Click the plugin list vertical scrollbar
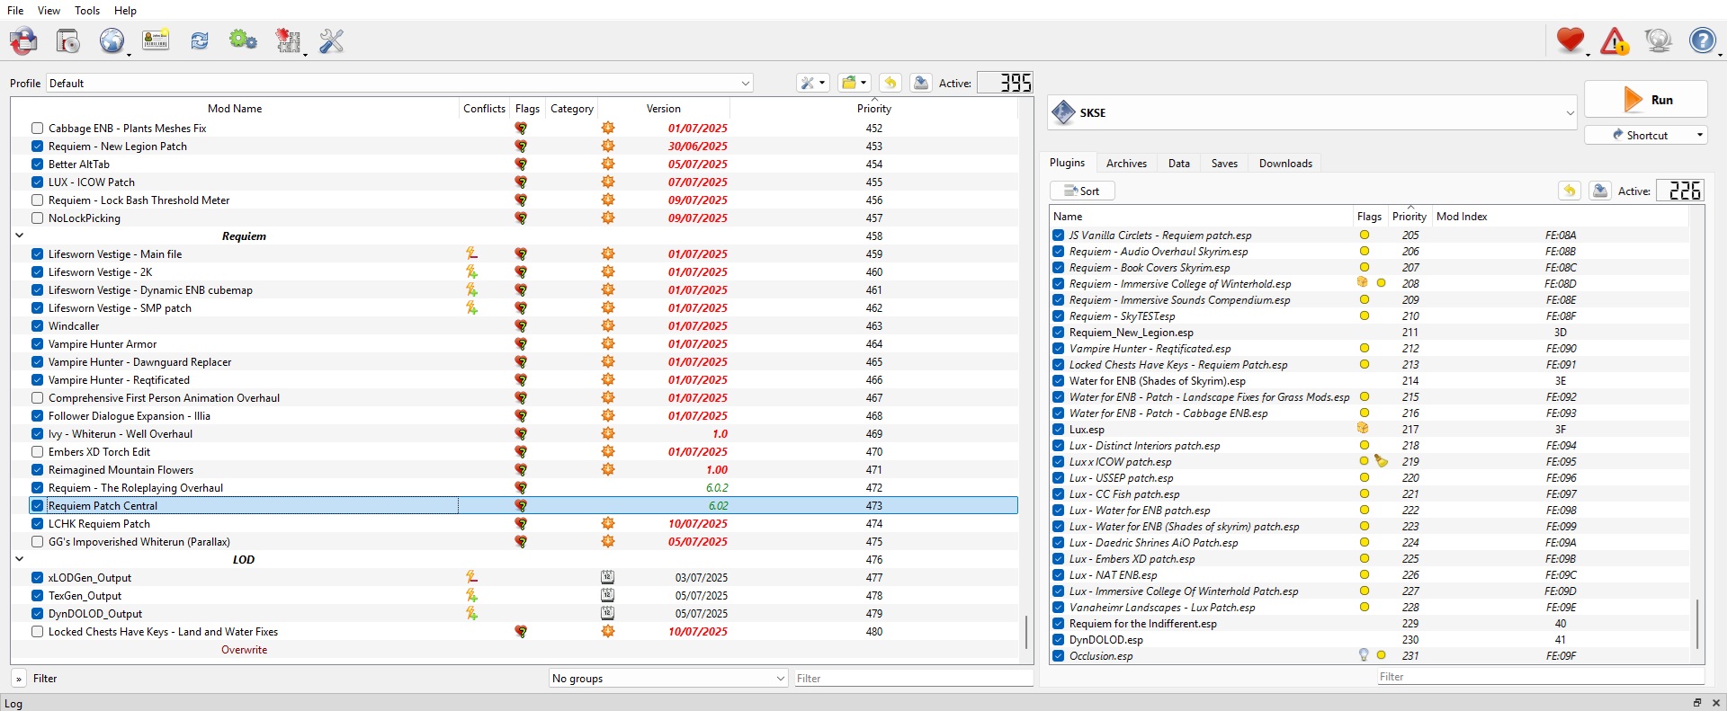This screenshot has height=711, width=1727. [1697, 624]
